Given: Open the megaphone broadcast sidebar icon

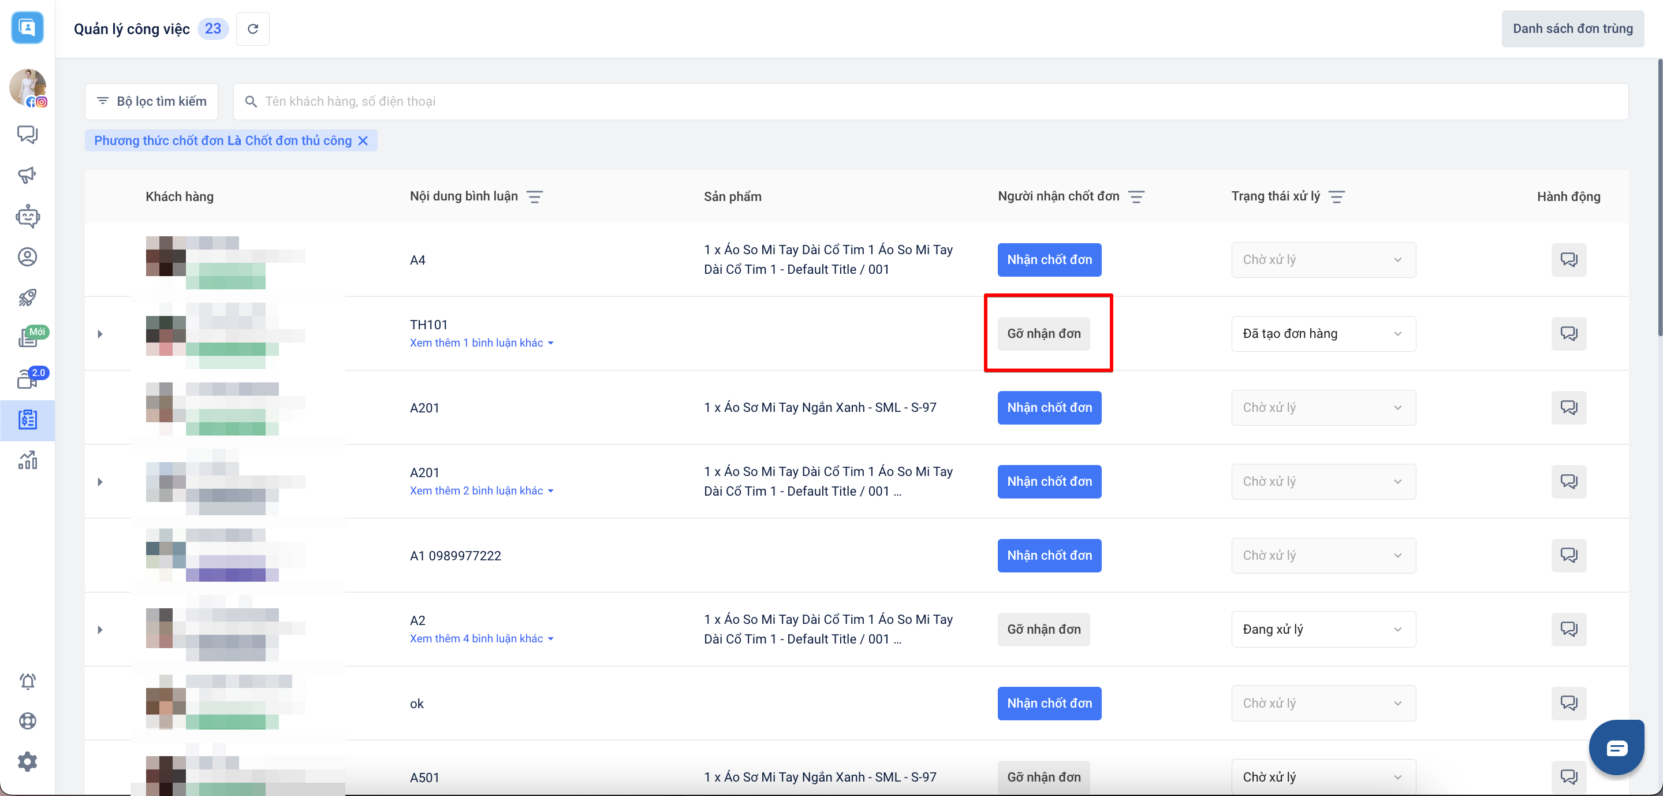Looking at the screenshot, I should [27, 175].
